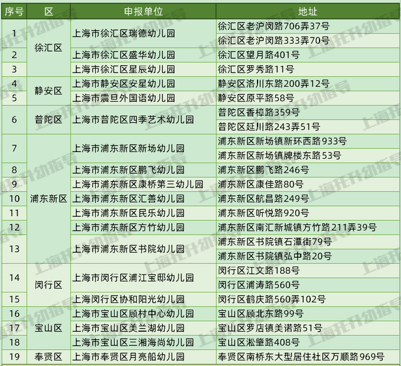Select the 徐汇区 district cell
The image size is (401, 366).
point(49,48)
